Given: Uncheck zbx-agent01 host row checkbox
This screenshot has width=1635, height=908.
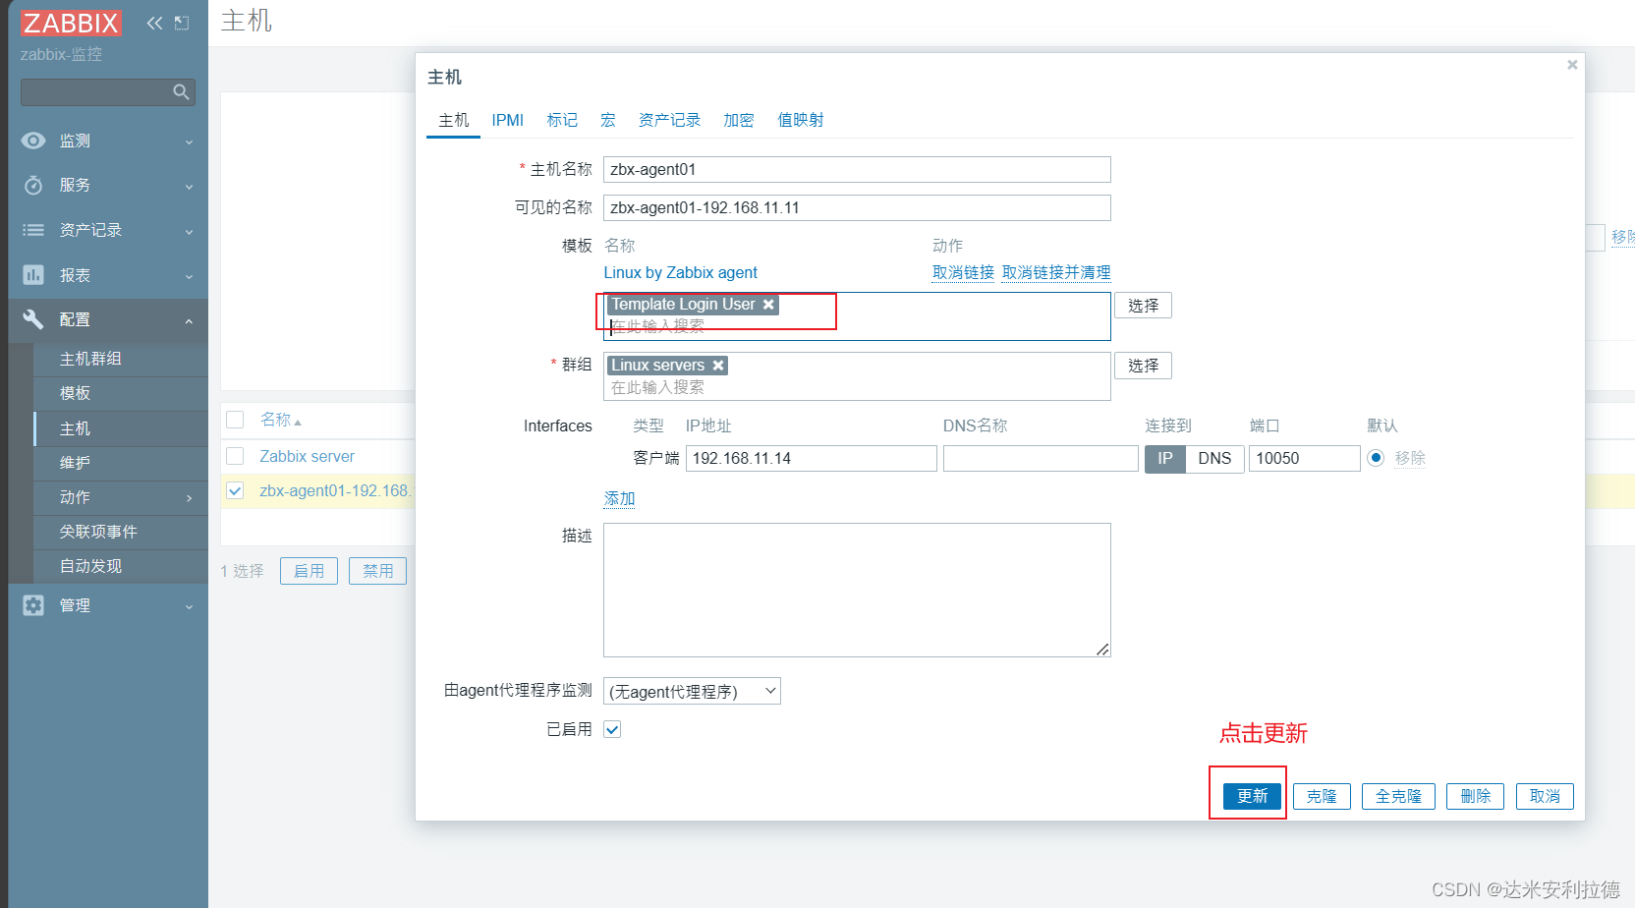Looking at the screenshot, I should pos(235,490).
